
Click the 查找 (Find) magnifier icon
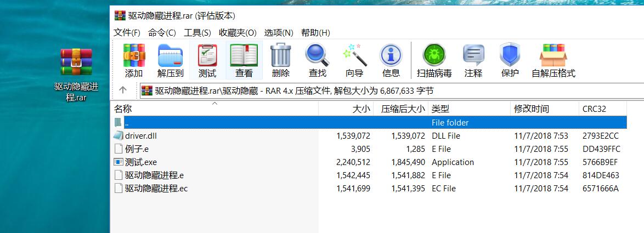click(317, 55)
